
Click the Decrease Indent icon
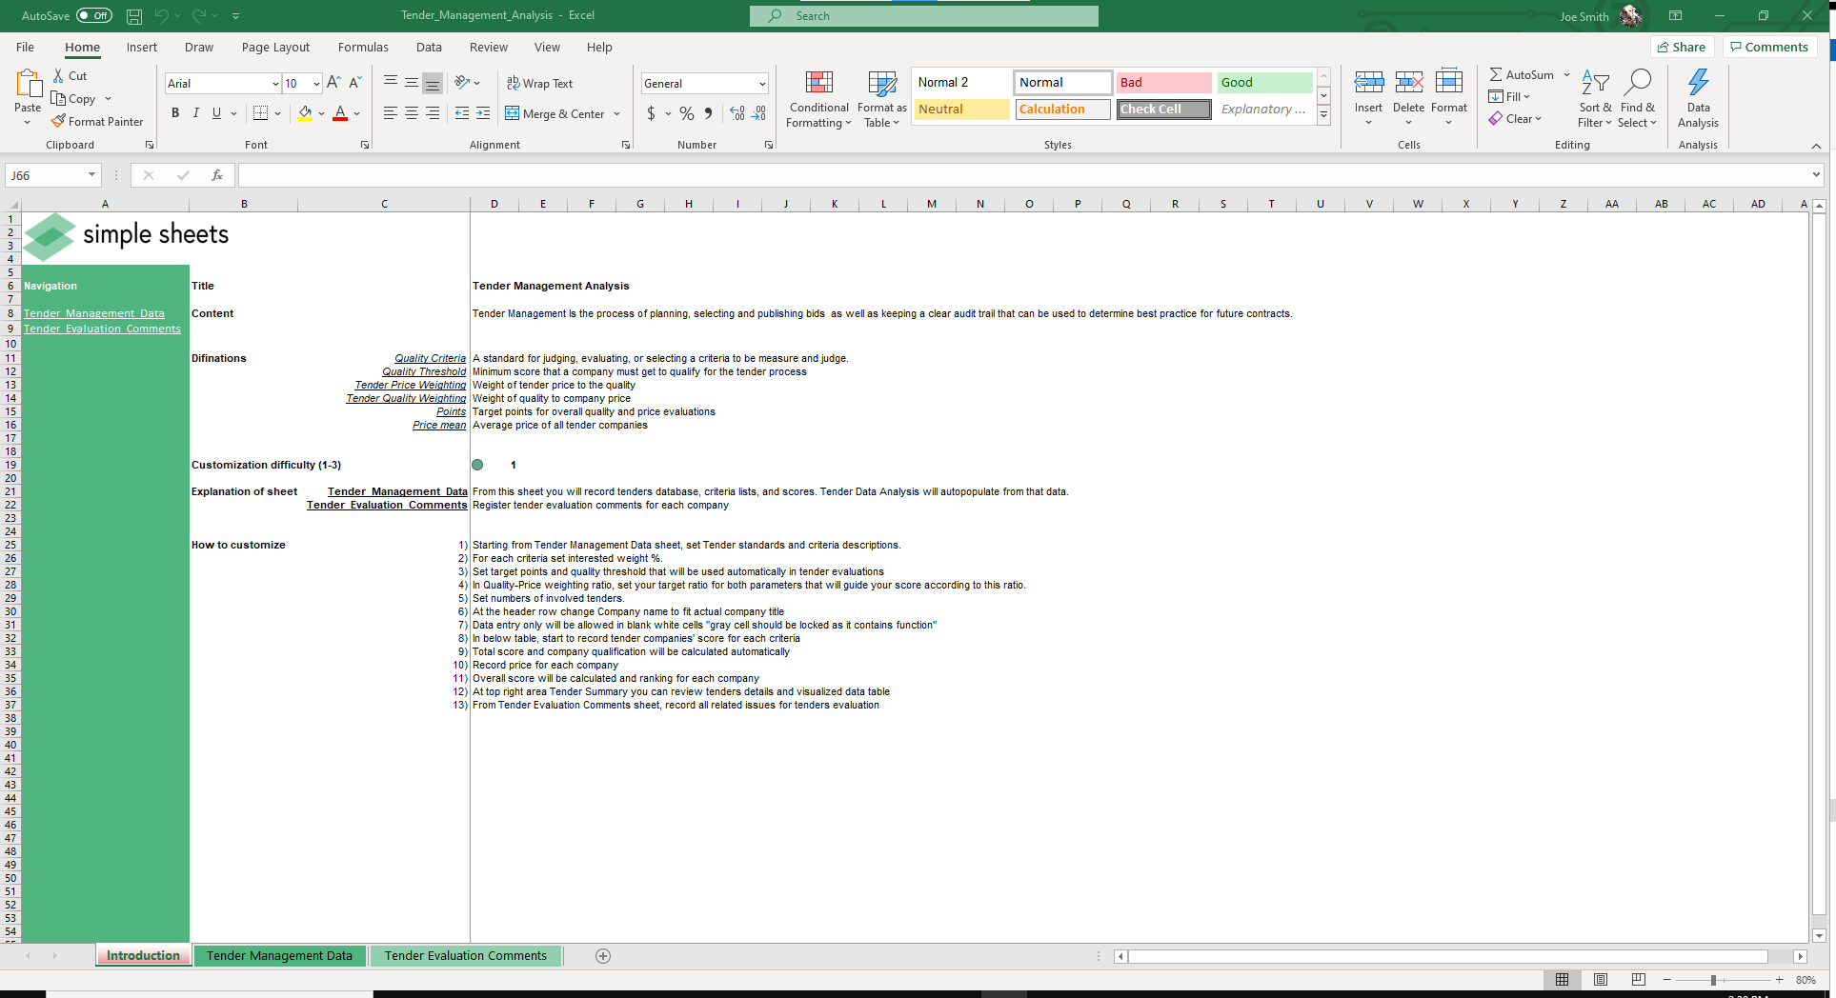tap(462, 113)
